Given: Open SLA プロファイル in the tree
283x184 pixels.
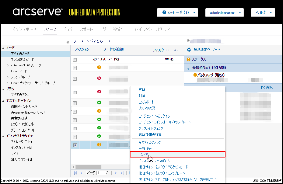Looking at the screenshot, I should tap(22, 159).
